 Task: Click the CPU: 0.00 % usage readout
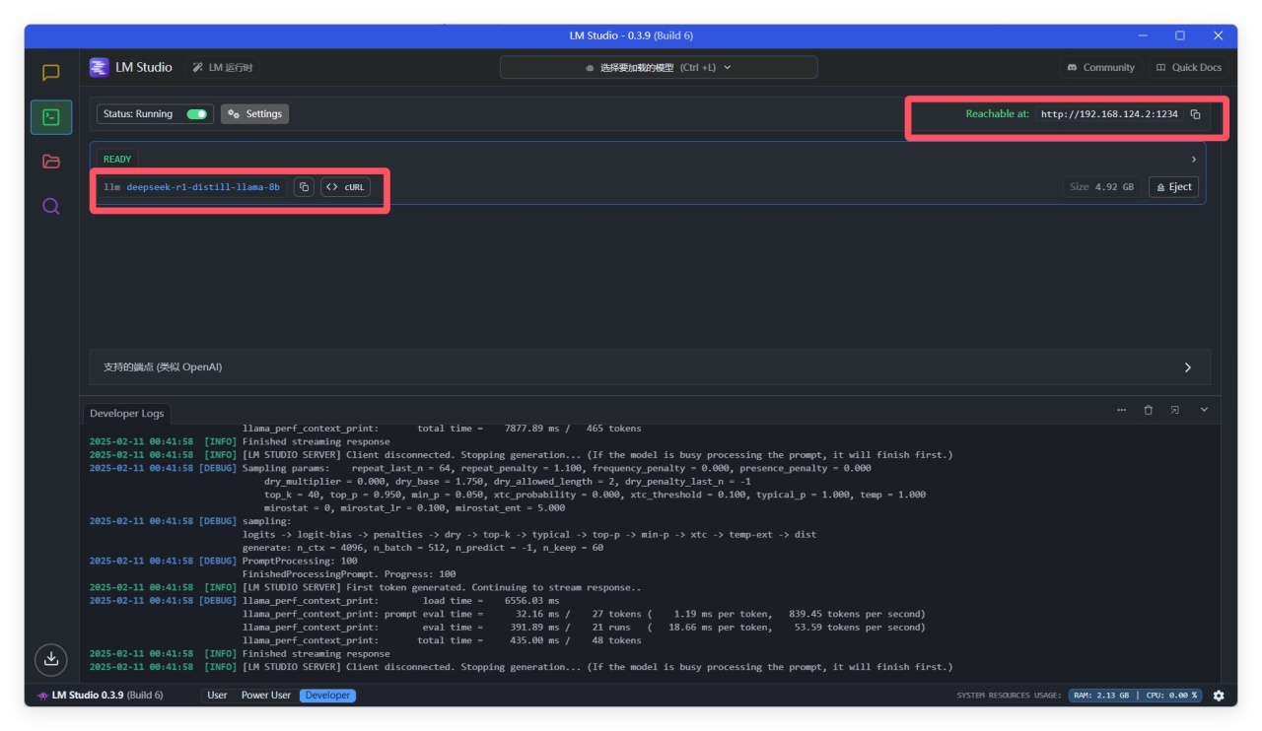(x=1171, y=696)
